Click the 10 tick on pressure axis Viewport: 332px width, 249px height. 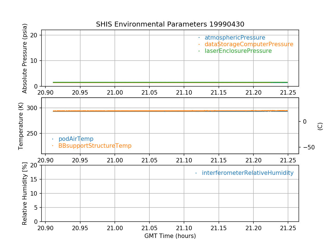34,61
